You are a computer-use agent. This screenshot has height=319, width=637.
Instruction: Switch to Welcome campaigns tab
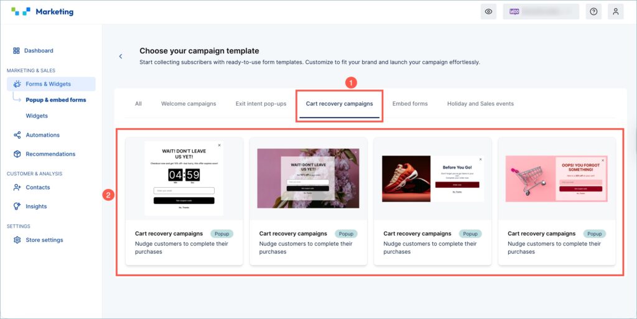click(x=188, y=103)
